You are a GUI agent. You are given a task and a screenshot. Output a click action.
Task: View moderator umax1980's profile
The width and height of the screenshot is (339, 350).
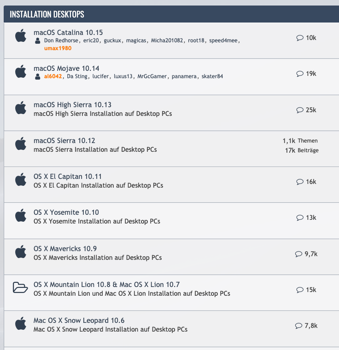click(58, 48)
